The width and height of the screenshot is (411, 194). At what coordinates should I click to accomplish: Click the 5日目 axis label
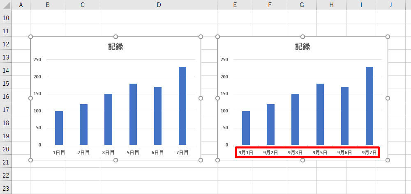pos(133,153)
